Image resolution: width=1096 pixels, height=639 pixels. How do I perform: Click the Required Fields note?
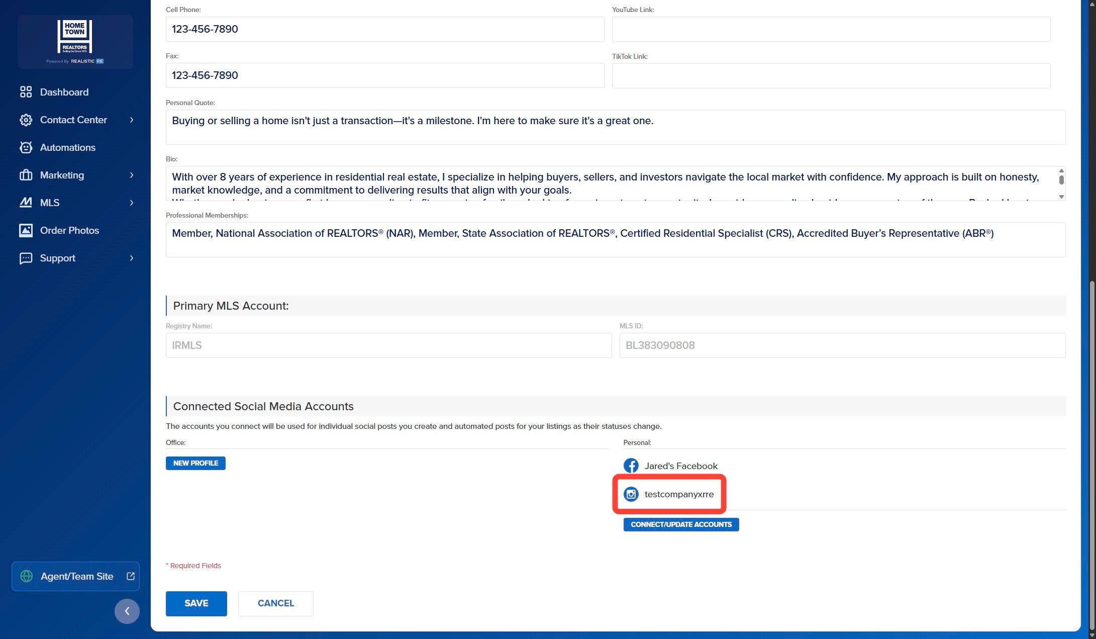point(193,566)
